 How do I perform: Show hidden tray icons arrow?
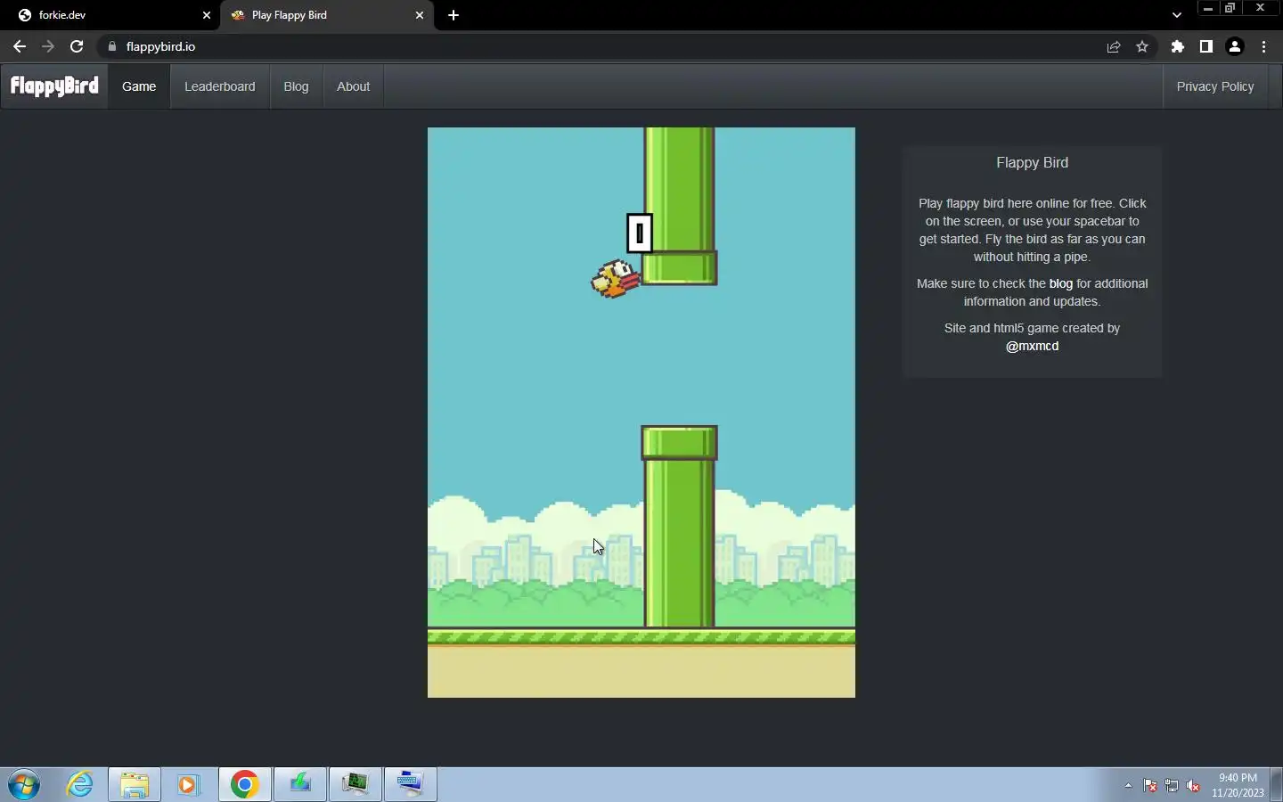1128,786
